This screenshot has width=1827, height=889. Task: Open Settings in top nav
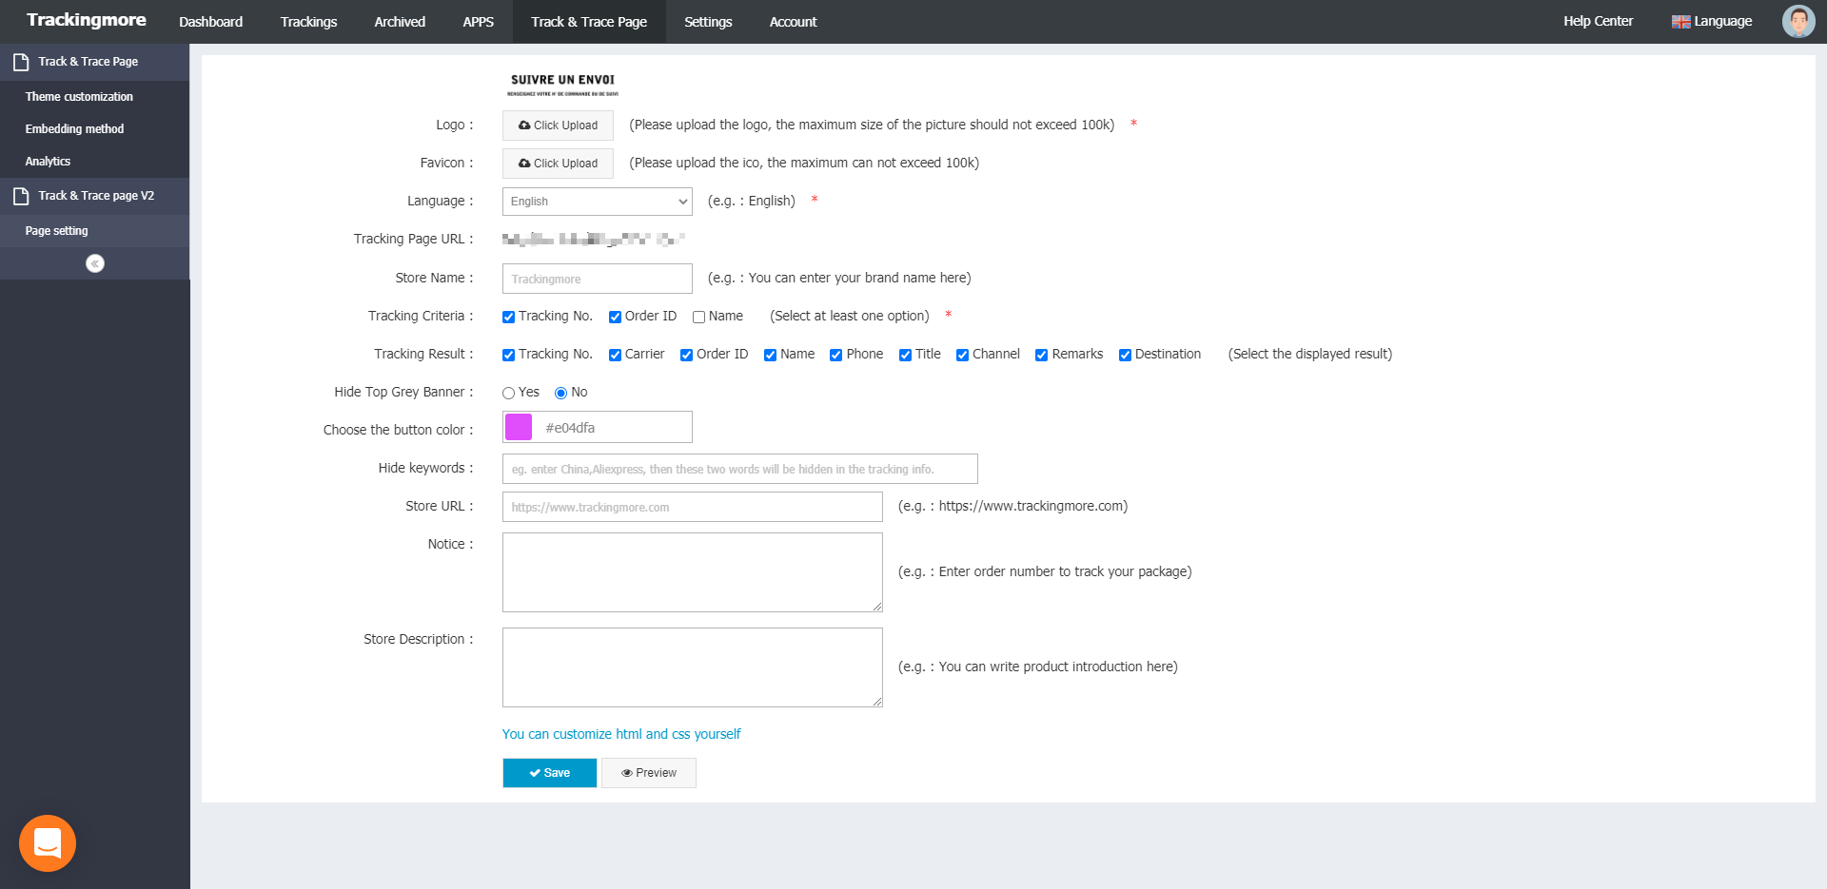point(708,22)
